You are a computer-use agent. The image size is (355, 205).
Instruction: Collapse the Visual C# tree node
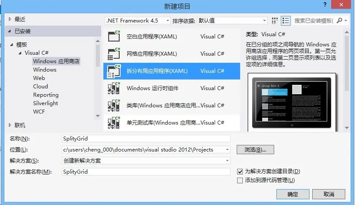coord(20,53)
